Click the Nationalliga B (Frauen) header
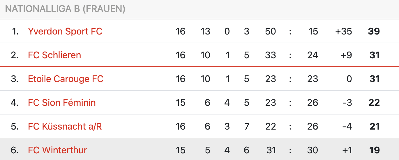399x160 pixels. (x=65, y=9)
